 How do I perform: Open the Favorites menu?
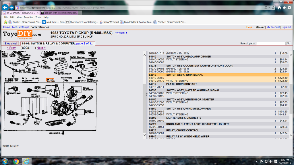[x=28, y=17]
